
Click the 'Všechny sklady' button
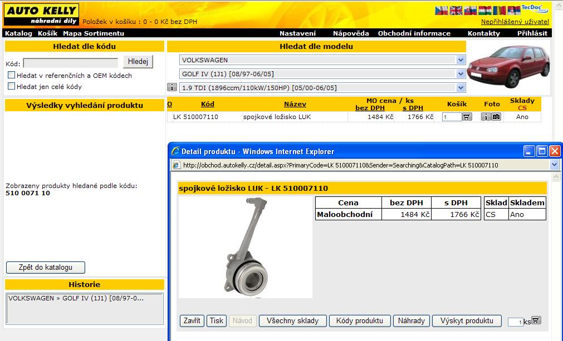click(x=292, y=320)
